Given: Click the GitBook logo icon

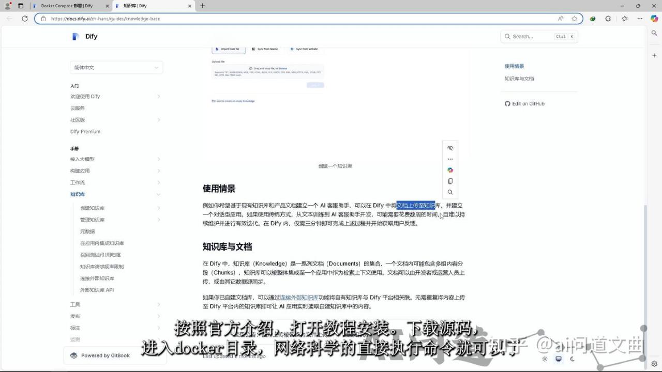Looking at the screenshot, I should pyautogui.click(x=73, y=355).
